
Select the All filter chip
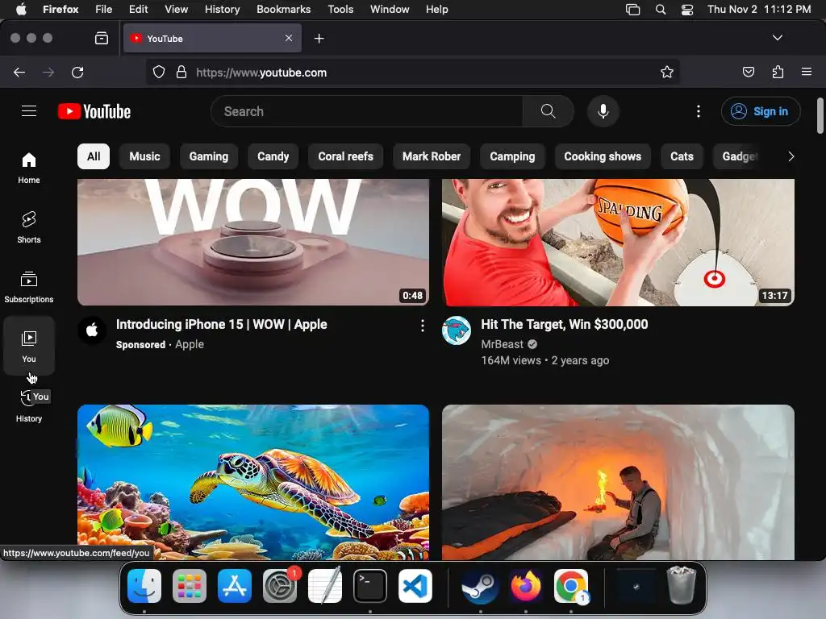coord(94,156)
